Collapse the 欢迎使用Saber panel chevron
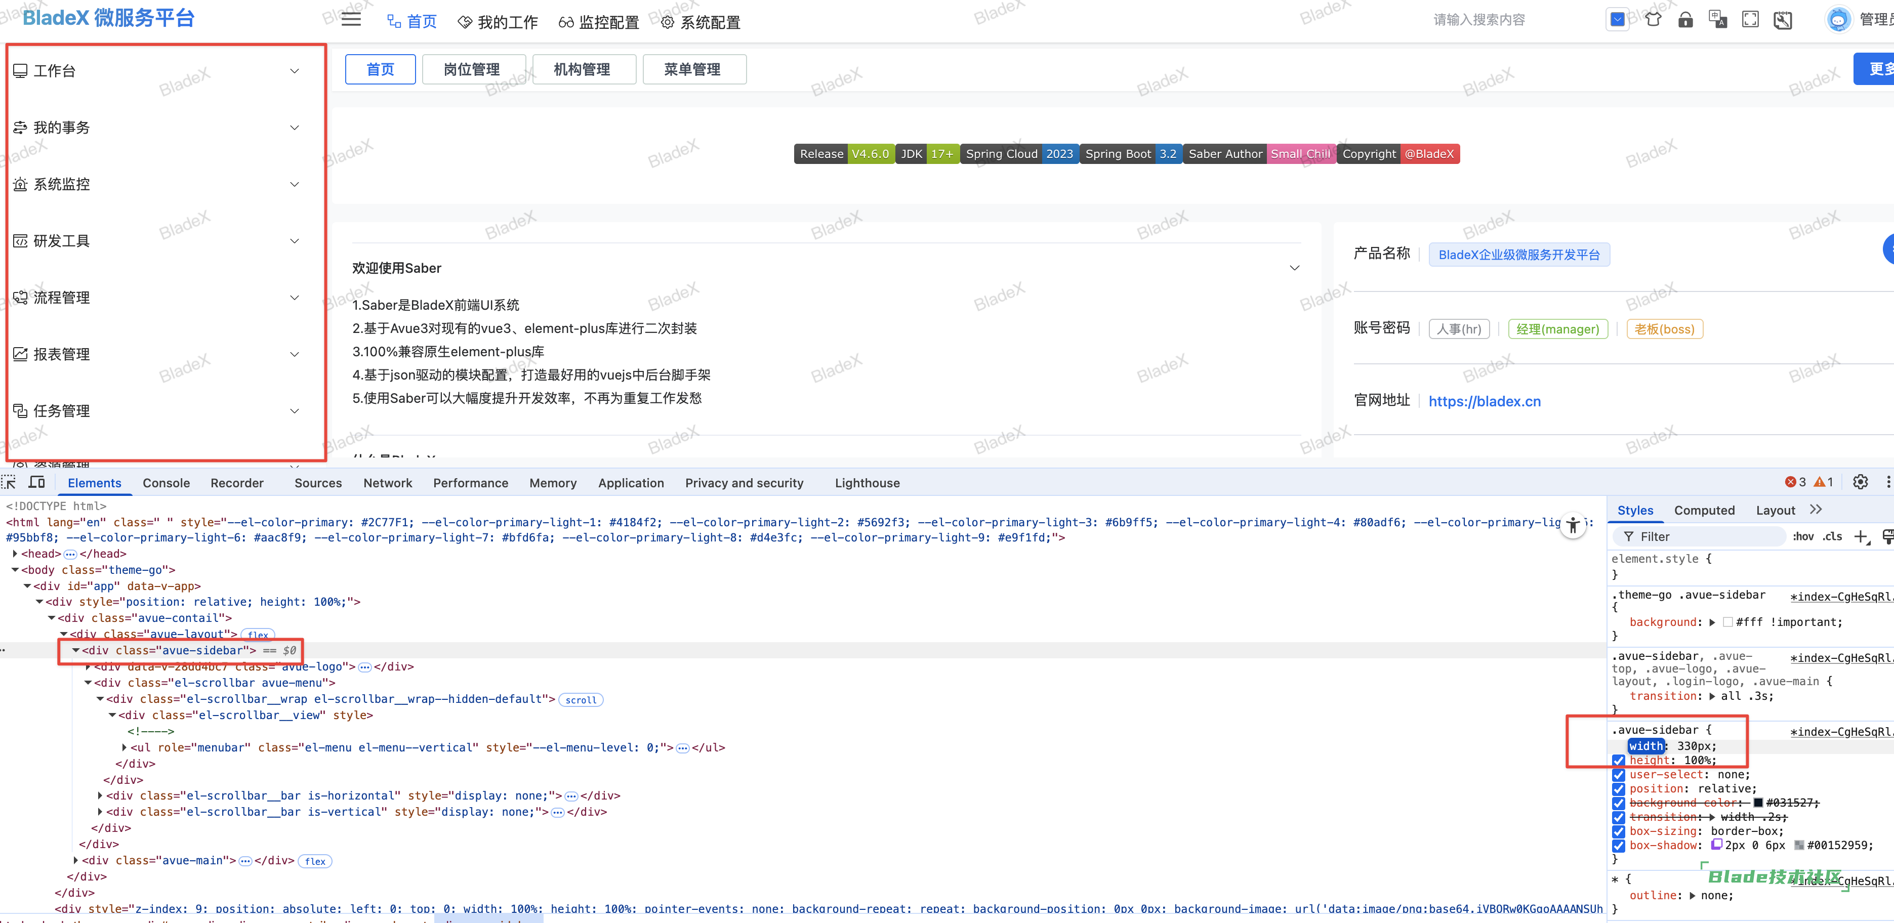1894x923 pixels. coord(1295,268)
